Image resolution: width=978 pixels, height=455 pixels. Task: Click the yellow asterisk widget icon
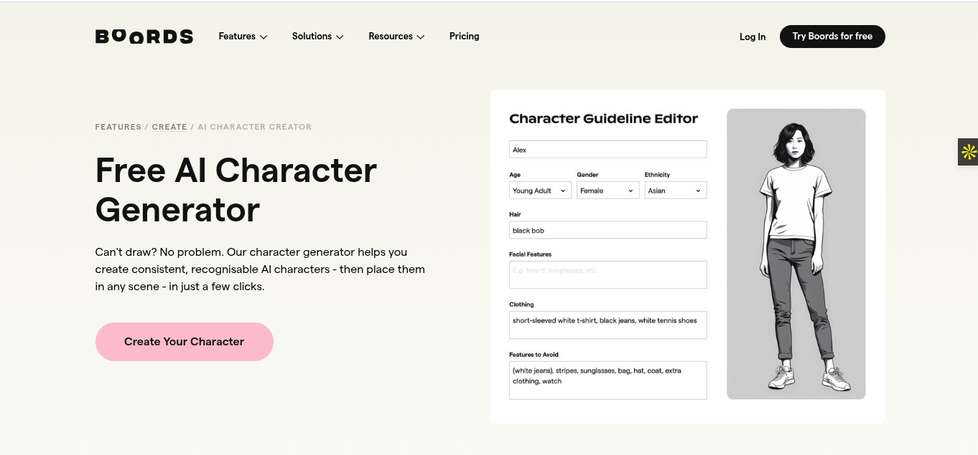coord(969,152)
